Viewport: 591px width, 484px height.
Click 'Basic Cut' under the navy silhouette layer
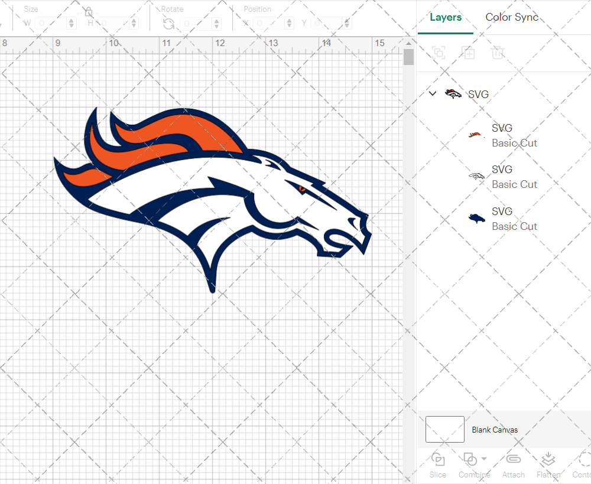click(x=514, y=226)
